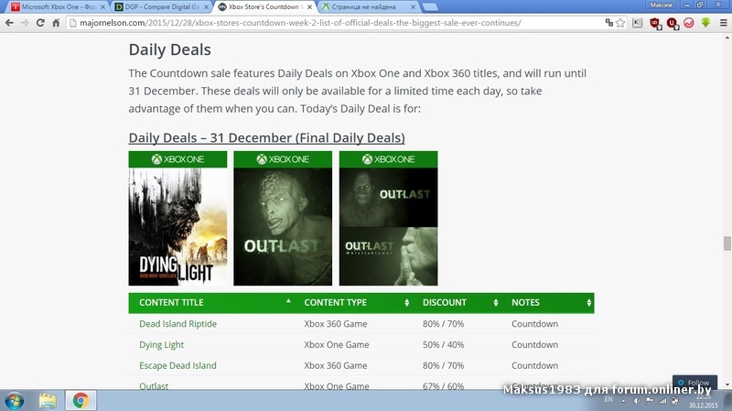
Task: Open the home page icon in the toolbar
Action: [56, 22]
